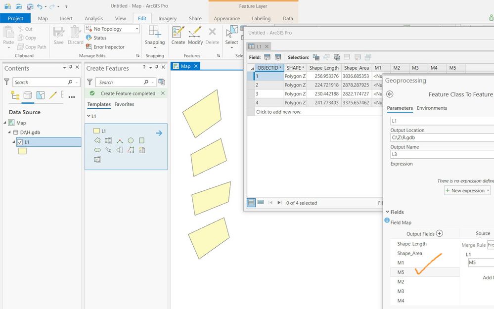494x309 pixels.
Task: Click the Select tool icon
Action: 232,32
